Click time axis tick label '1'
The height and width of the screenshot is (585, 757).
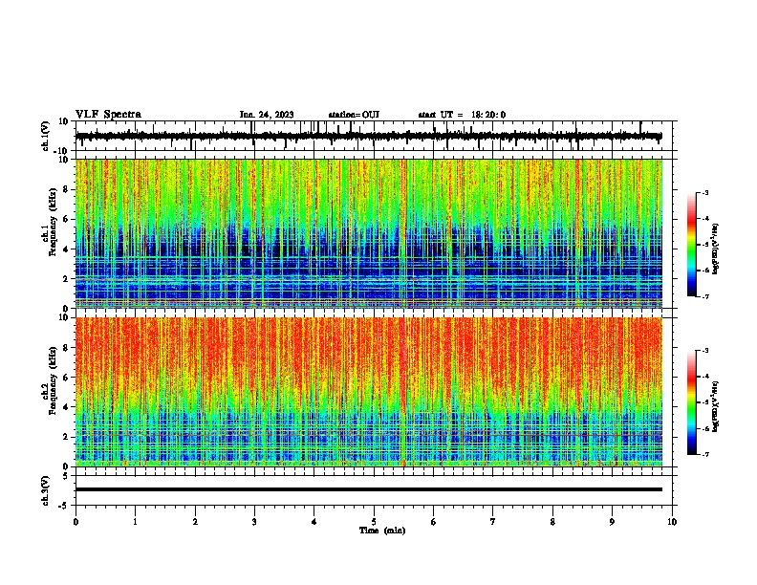(135, 522)
